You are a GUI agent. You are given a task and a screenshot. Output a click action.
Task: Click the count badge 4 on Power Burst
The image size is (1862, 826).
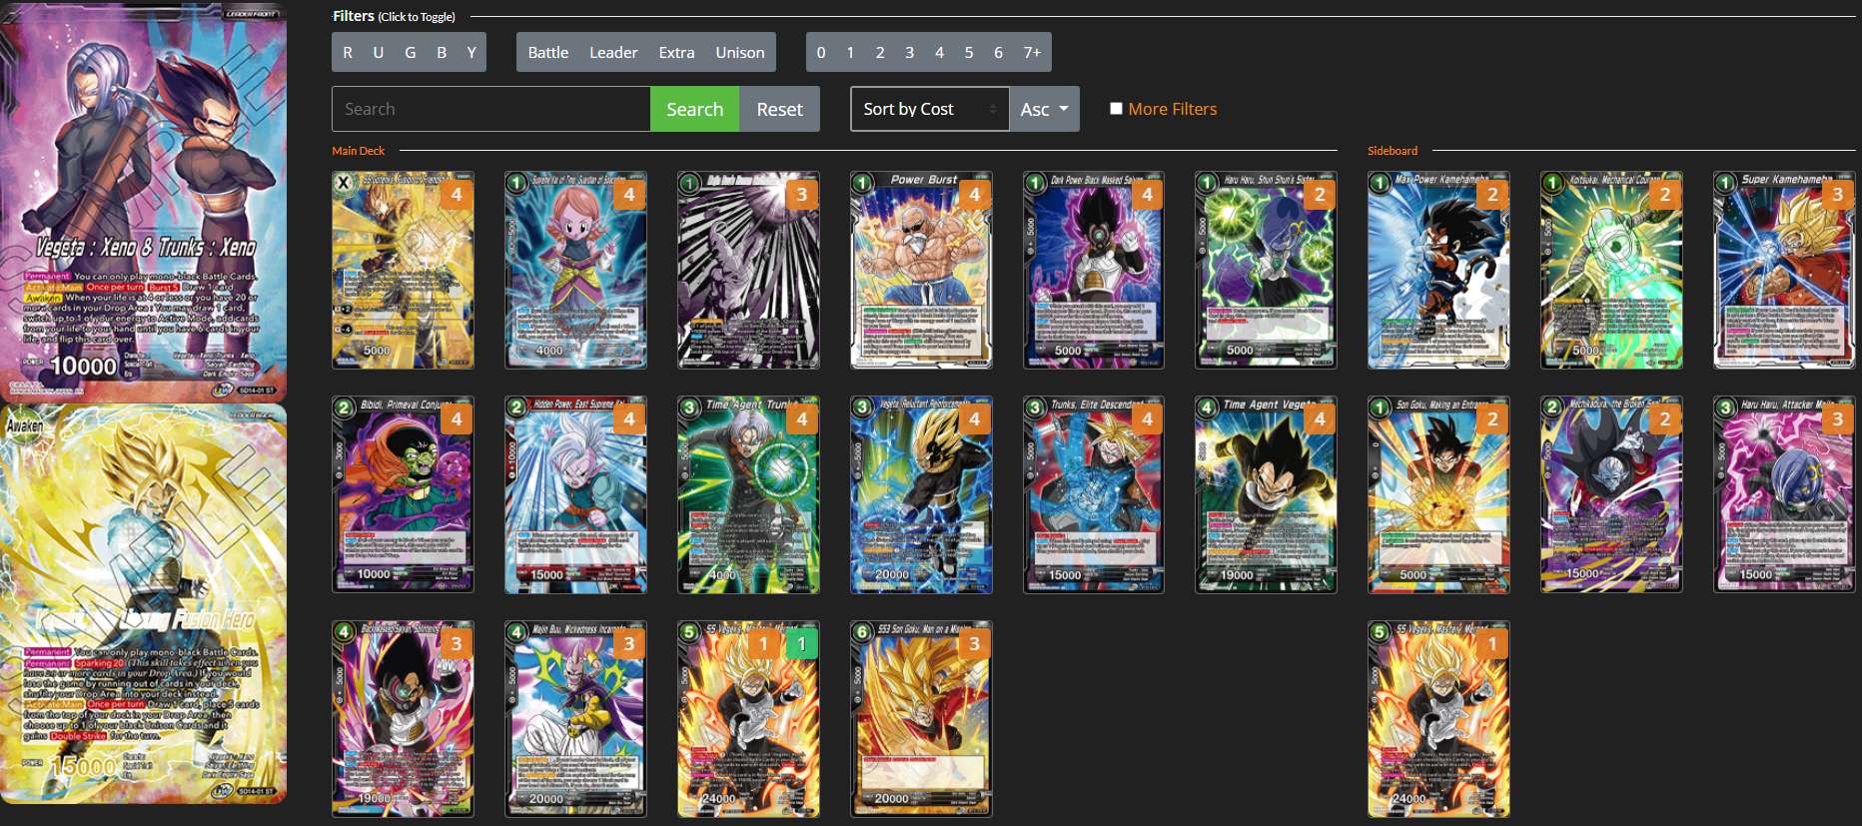click(974, 195)
